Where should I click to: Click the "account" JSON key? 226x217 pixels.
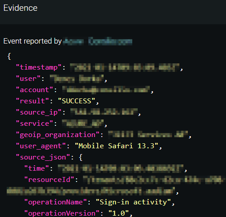pos(35,90)
